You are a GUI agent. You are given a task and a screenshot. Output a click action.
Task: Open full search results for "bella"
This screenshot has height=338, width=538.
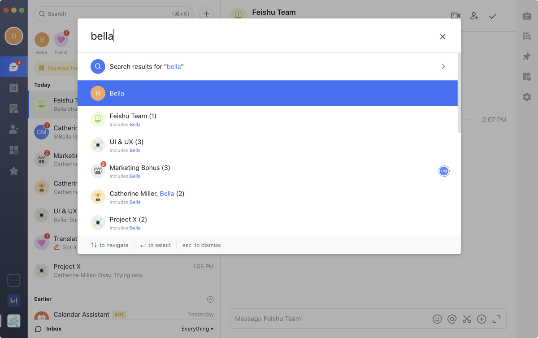268,66
